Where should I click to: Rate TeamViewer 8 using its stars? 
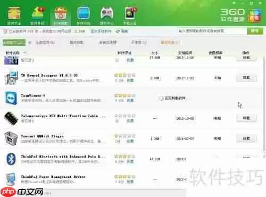(x=124, y=95)
